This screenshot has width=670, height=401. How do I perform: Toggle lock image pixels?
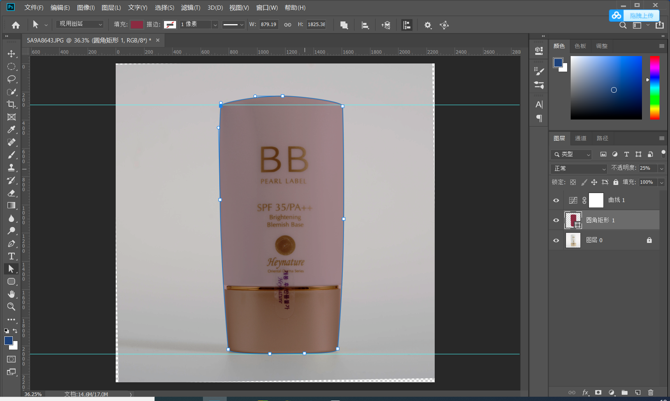tap(584, 182)
